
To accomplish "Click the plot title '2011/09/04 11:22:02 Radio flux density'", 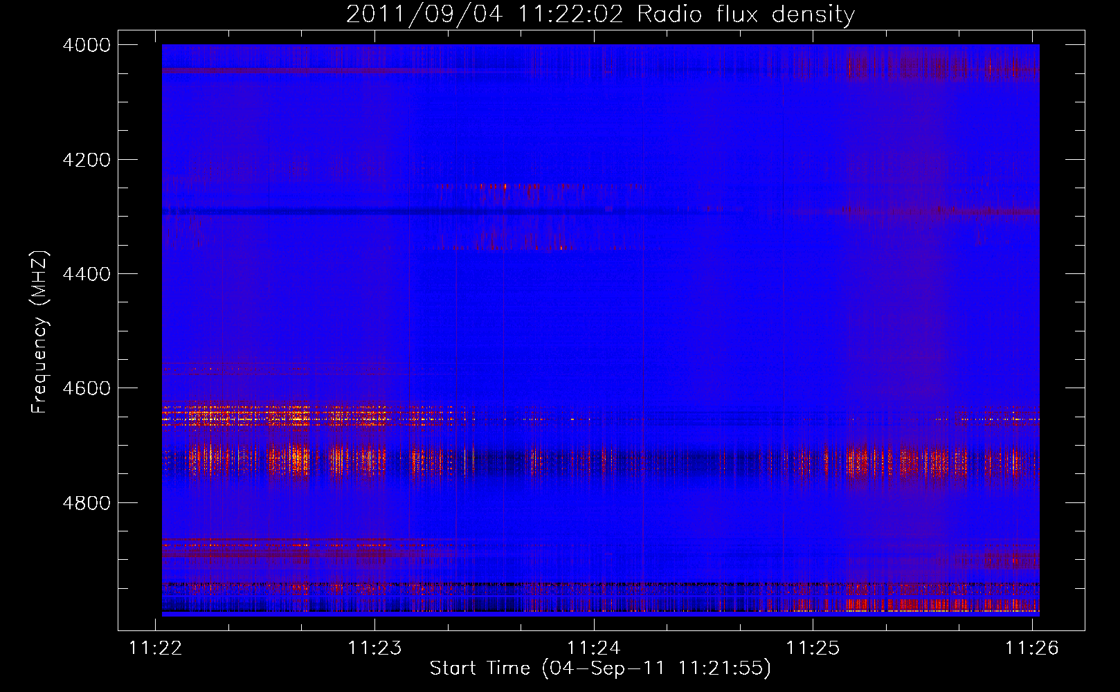I will click(x=601, y=14).
